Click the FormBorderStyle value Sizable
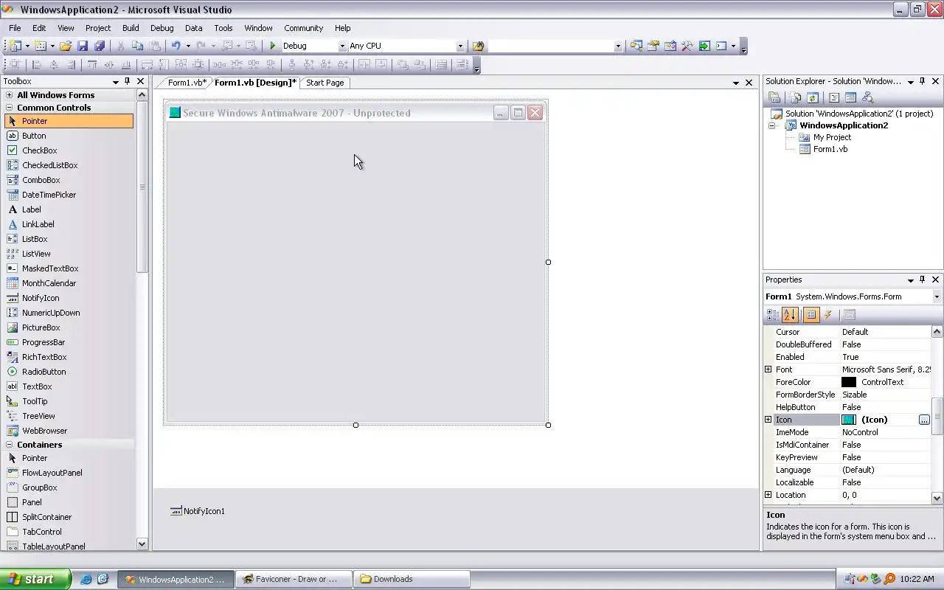 855,395
